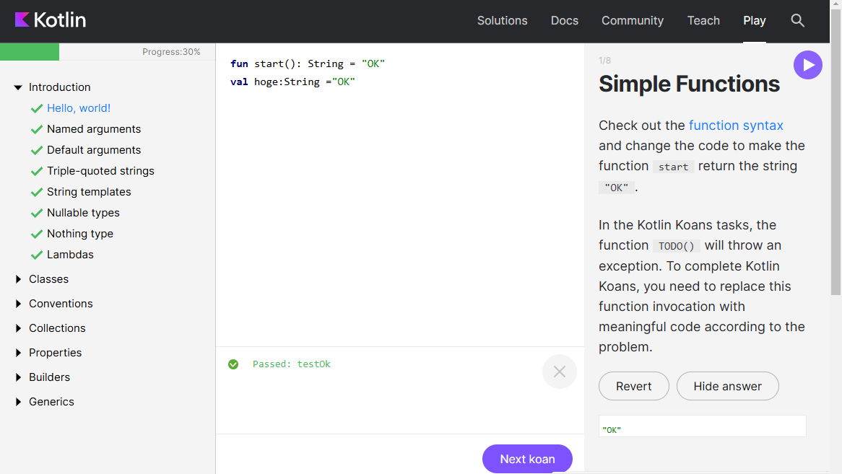Screen dimensions: 842x474
Task: Open the Docs menu
Action: point(565,20)
